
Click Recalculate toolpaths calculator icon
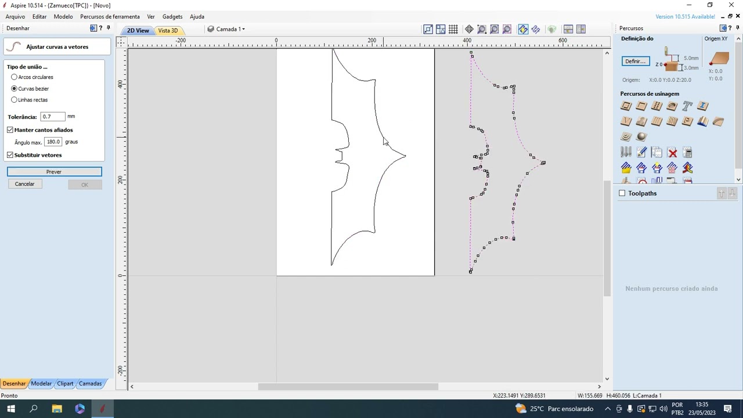[687, 153]
